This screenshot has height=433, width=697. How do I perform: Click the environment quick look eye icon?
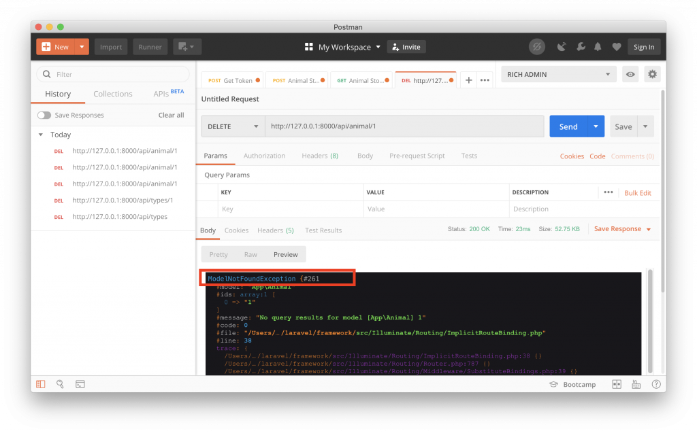pyautogui.click(x=630, y=74)
